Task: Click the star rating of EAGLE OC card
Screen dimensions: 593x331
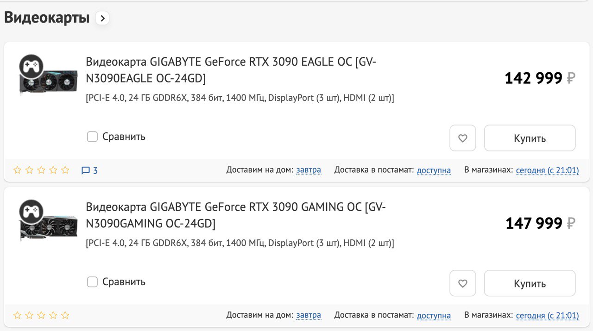Action: [41, 170]
